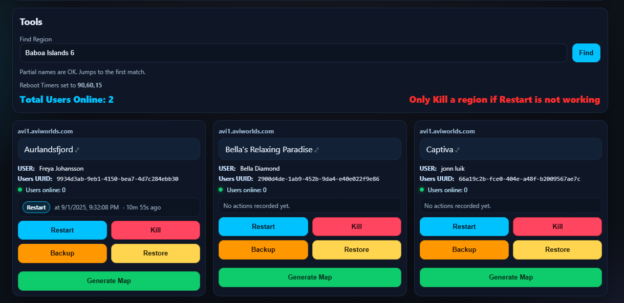Screen dimensions: 624x303
Task: Generate Map for Captiva region
Action: pos(511,277)
